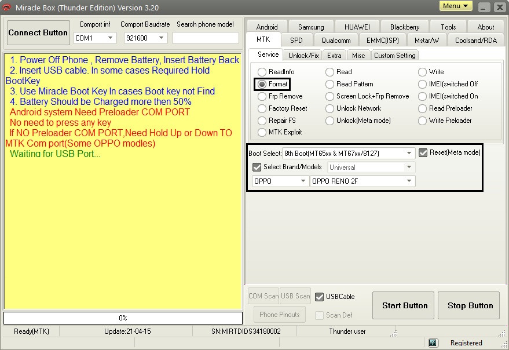Click the Search phone model field
Screen dimensions: 509x350
pos(206,38)
